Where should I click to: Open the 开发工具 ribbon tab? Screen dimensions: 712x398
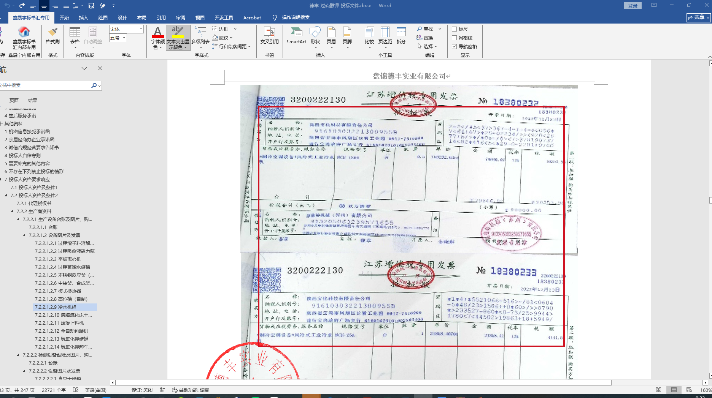pos(224,18)
